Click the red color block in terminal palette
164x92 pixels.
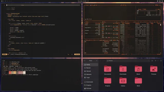10,73
